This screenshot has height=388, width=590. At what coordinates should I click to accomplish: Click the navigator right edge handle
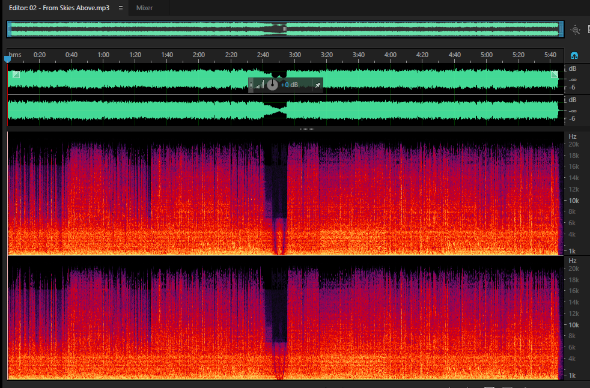(561, 29)
